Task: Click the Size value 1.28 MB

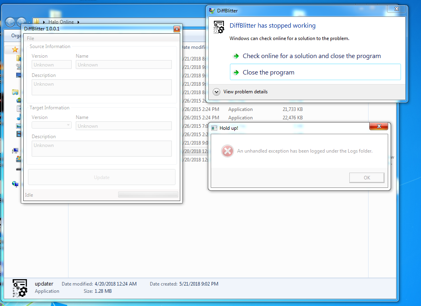Action: tap(103, 291)
